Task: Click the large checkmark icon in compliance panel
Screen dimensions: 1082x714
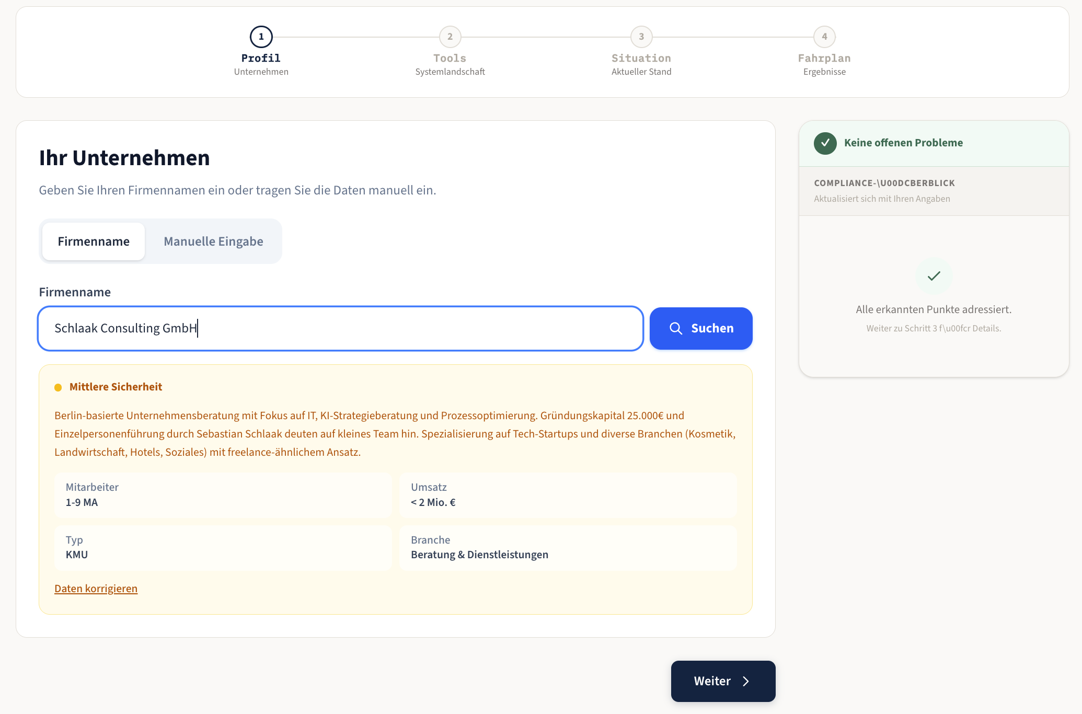Action: click(934, 276)
